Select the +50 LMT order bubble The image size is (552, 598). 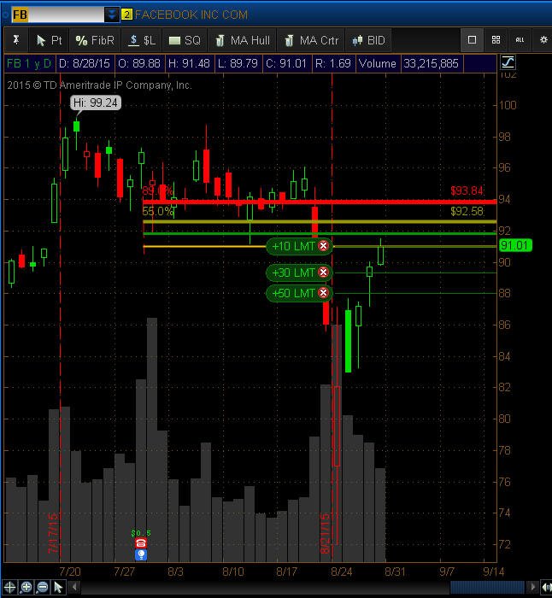tap(299, 293)
